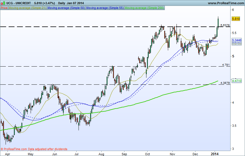
Task: Click the 5.810 (+3.47%) price change text
Action: pos(45,3)
